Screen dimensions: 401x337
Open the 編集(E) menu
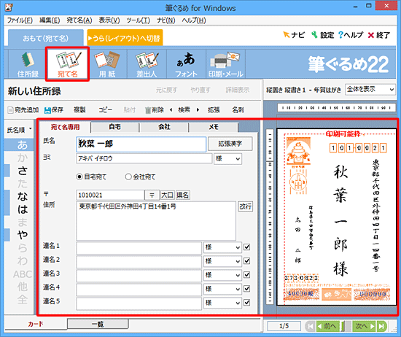click(50, 20)
